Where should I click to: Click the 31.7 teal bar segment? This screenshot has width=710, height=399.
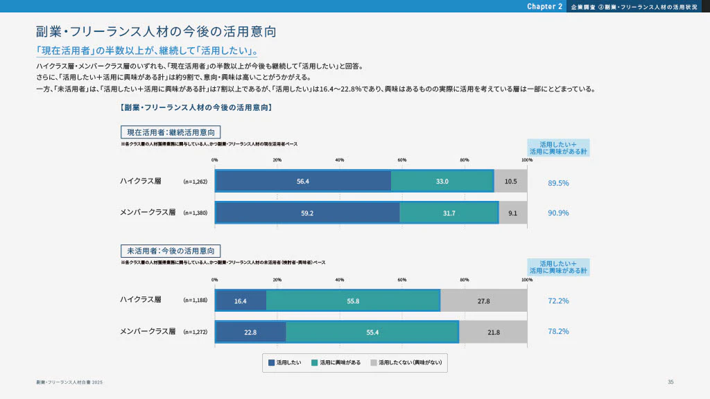(x=449, y=213)
